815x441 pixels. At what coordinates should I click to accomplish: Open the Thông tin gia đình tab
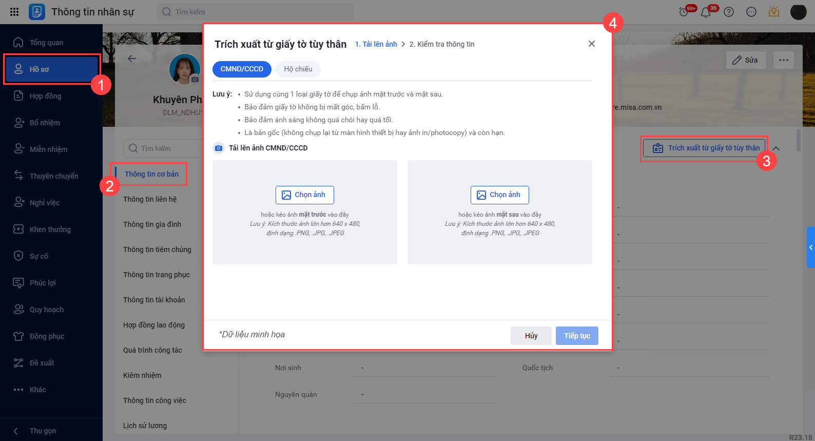point(152,224)
